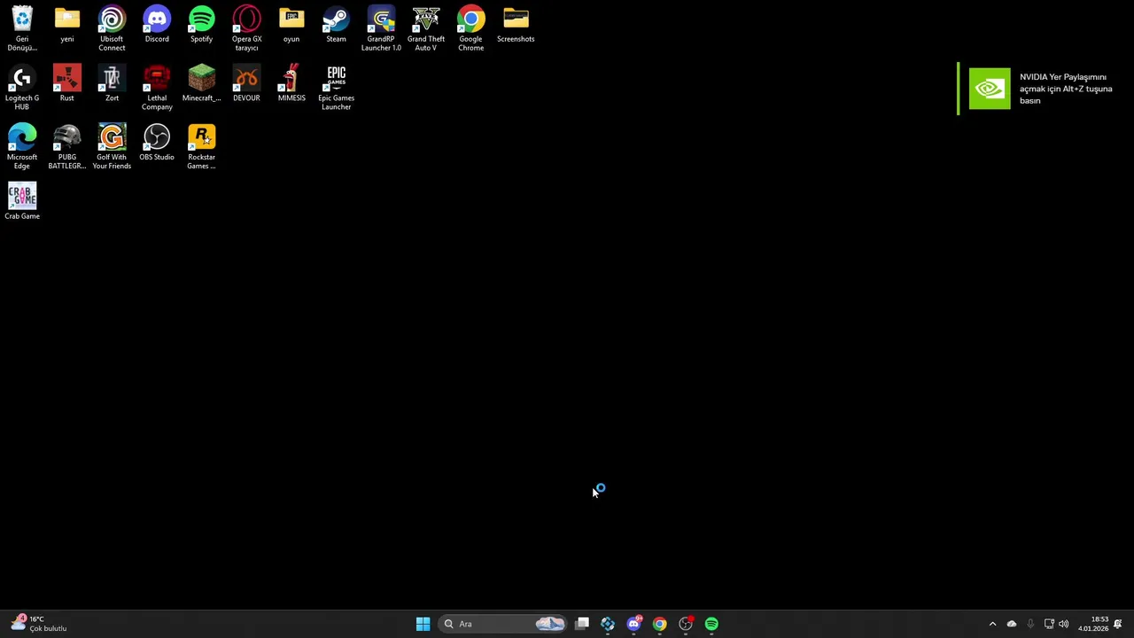The width and height of the screenshot is (1134, 638).
Task: Open Google Chrome from the taskbar
Action: (x=659, y=624)
